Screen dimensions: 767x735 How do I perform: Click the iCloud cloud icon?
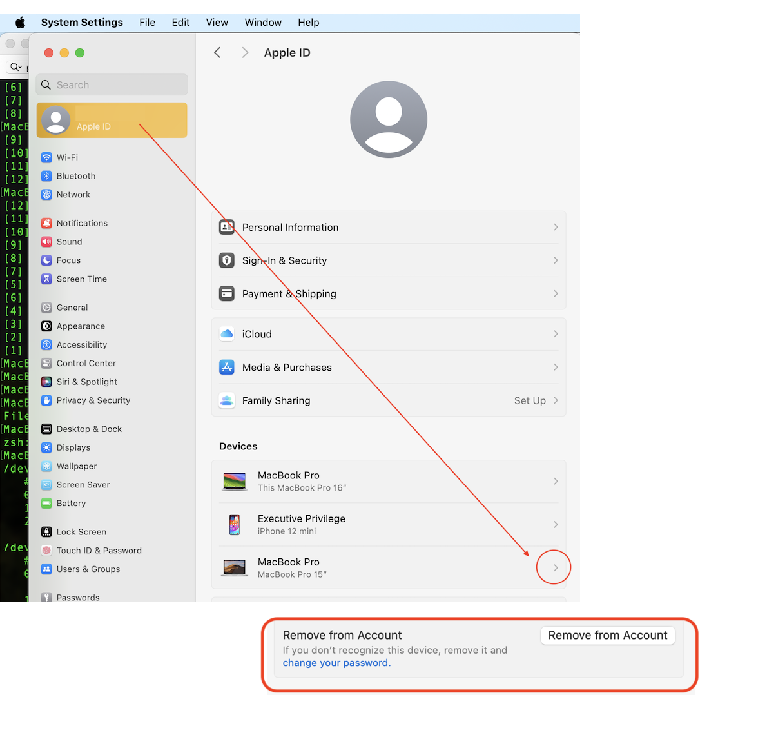[x=226, y=334]
